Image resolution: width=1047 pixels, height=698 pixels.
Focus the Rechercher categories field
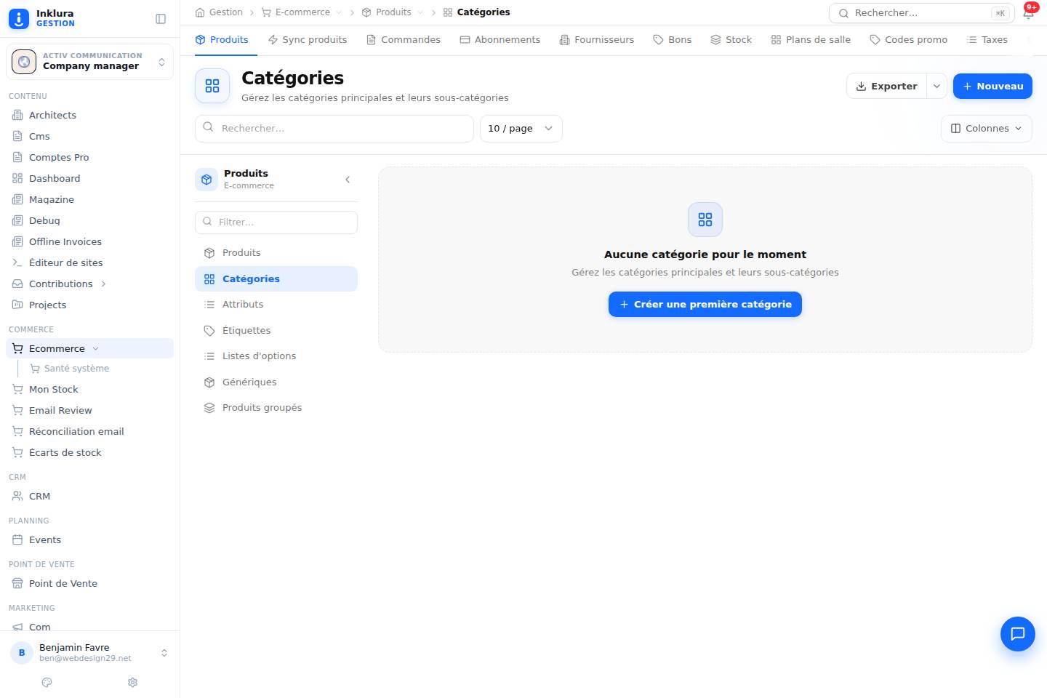[x=334, y=129]
